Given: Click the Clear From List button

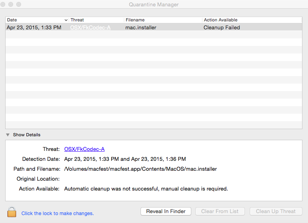Looking at the screenshot, I should click(x=220, y=211).
